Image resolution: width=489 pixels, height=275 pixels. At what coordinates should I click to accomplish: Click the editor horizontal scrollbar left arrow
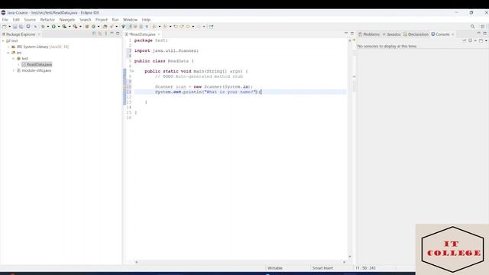pos(136,262)
